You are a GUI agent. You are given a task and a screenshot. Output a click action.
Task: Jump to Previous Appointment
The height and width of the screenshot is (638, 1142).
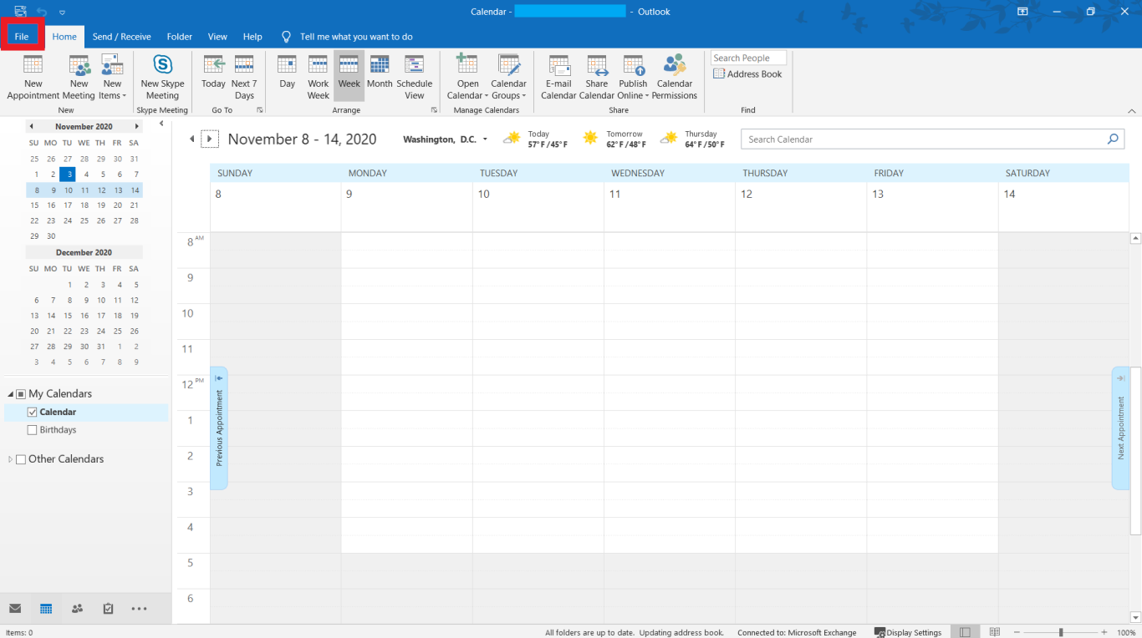coord(219,428)
